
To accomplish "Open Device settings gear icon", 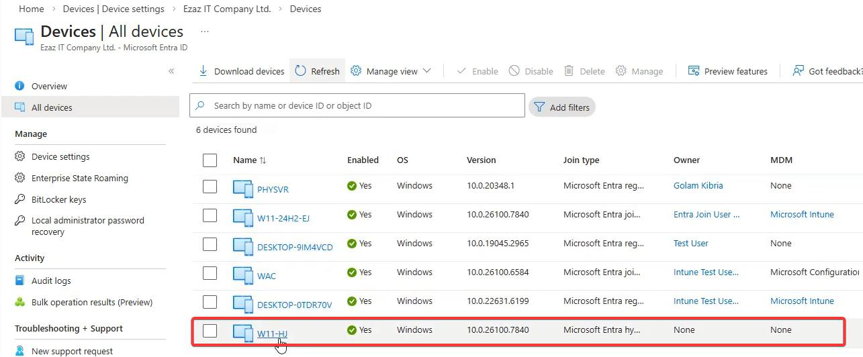I will tap(19, 156).
